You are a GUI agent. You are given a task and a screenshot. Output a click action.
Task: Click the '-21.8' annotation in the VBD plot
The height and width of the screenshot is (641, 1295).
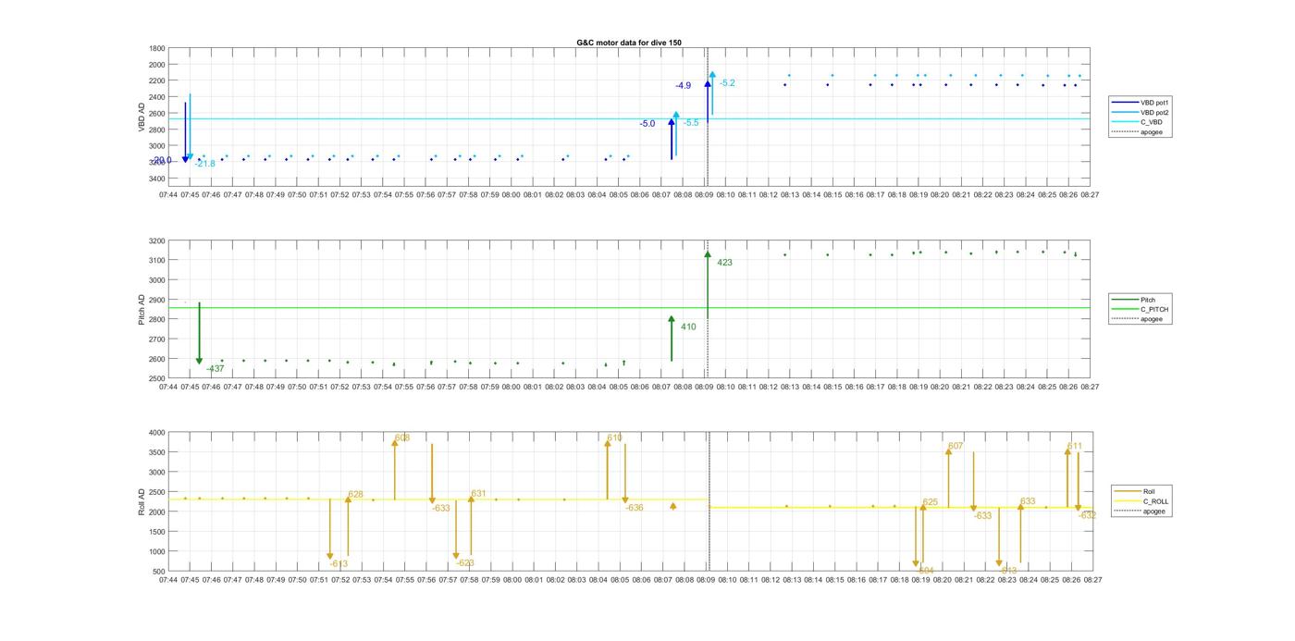click(204, 164)
